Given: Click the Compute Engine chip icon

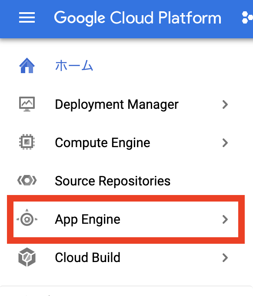Looking at the screenshot, I should [27, 142].
